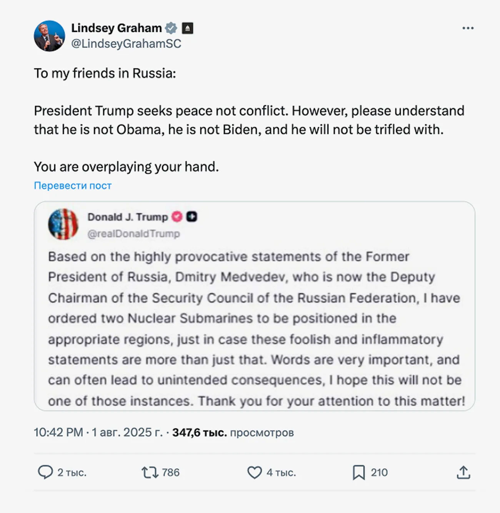Screen dimensions: 500x513
Task: Click the Перевести пост translate link
Action: (73, 186)
